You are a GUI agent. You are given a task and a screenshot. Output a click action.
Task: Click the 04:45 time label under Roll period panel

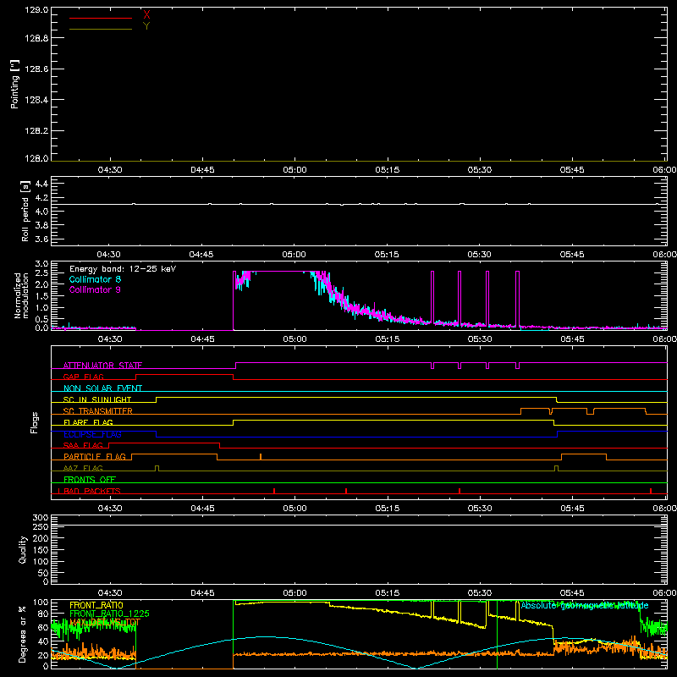pyautogui.click(x=201, y=255)
